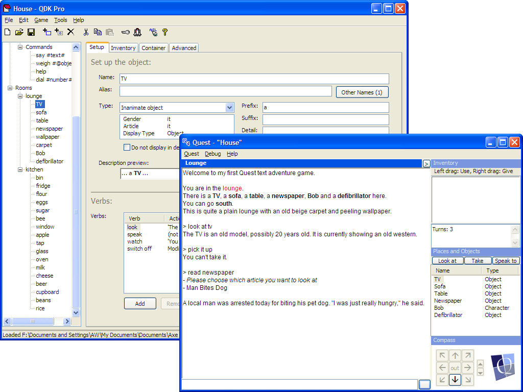Image resolution: width=523 pixels, height=392 pixels.
Task: Click the southwest compass arrow
Action: tap(442, 379)
